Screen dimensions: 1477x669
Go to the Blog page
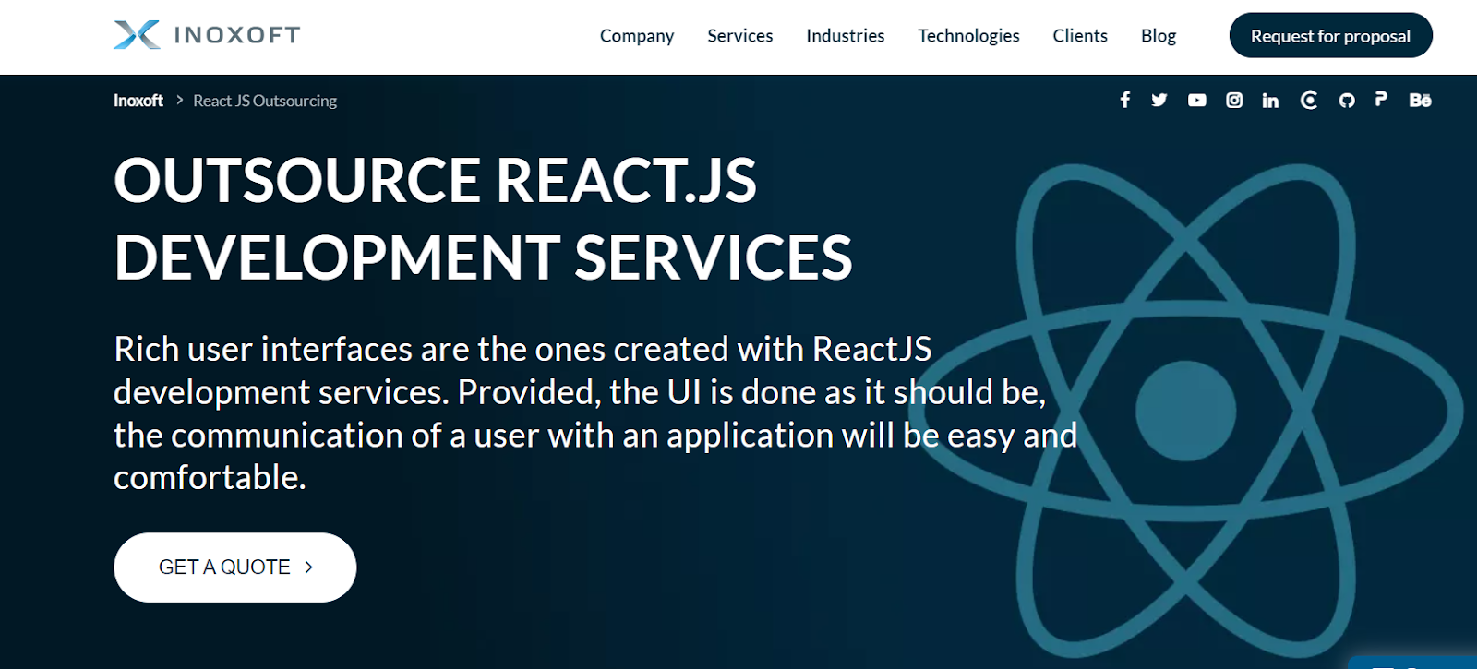coord(1159,36)
